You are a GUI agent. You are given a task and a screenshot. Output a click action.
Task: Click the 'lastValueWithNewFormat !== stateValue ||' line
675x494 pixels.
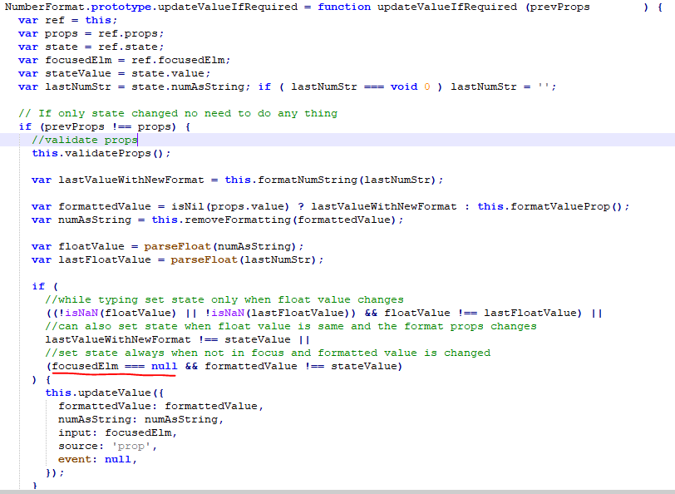[177, 340]
